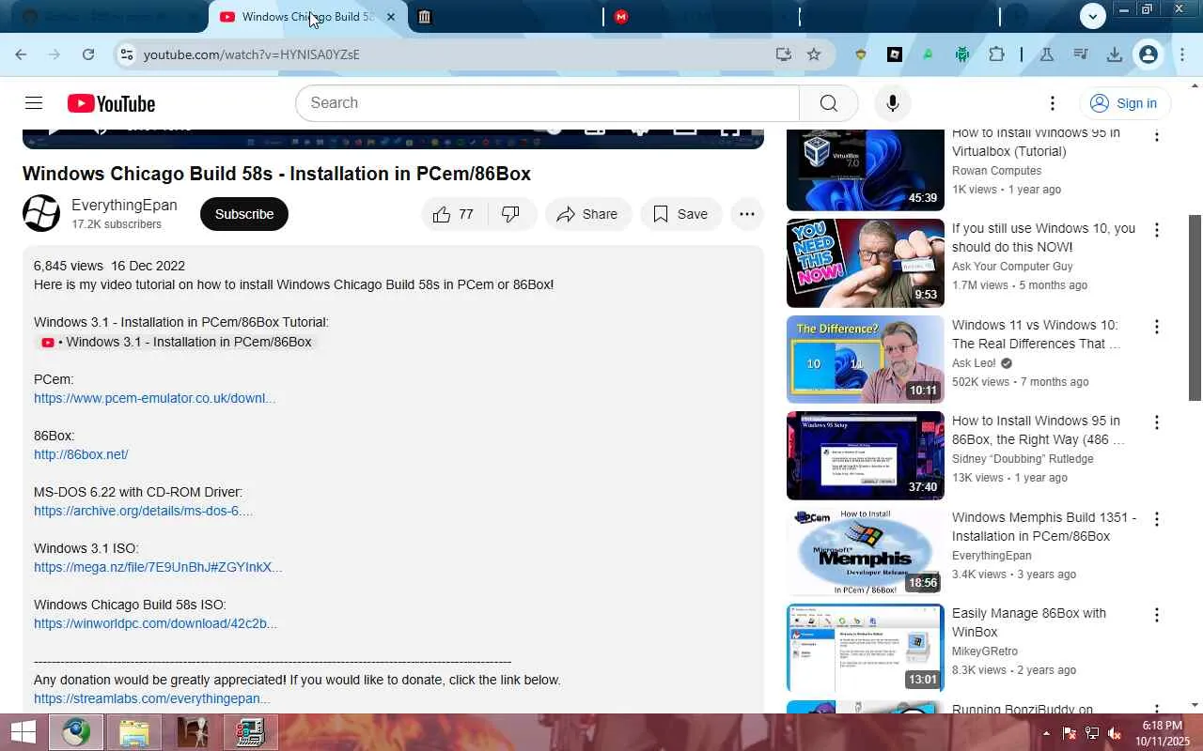Open EverythingEpan channel avatar

point(41,214)
